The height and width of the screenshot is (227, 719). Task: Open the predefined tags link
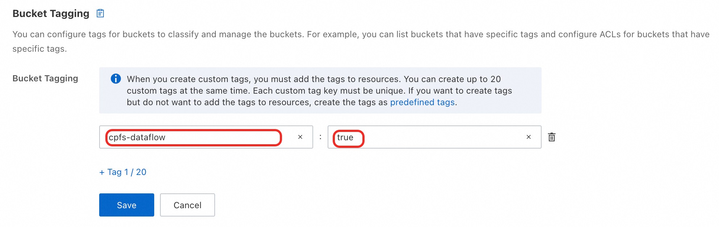point(422,102)
